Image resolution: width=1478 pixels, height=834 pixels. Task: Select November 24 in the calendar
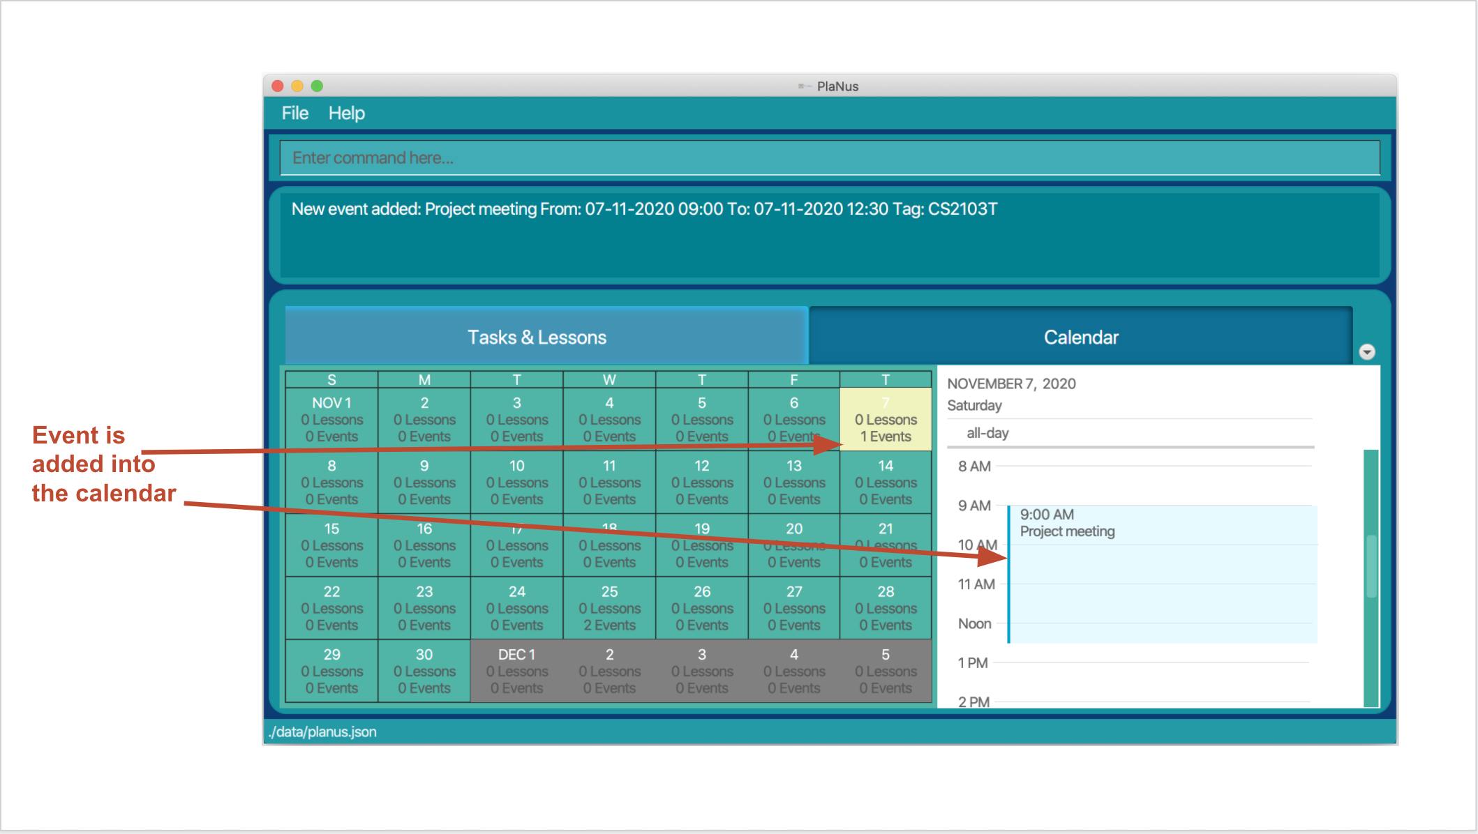[x=517, y=608]
